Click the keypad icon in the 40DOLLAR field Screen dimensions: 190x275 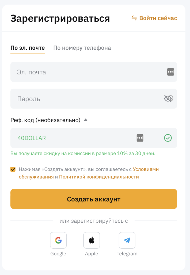click(x=140, y=138)
